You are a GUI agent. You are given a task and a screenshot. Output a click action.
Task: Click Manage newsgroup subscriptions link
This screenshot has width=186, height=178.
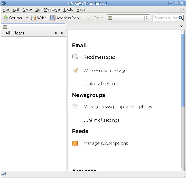(x=118, y=107)
